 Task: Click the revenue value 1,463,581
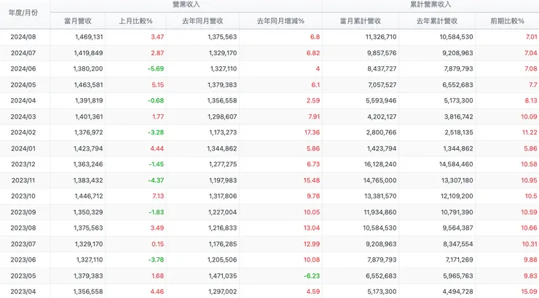pos(88,85)
